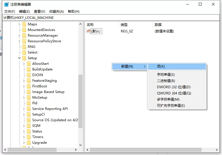This screenshot has width=222, height=155.
Task: Open the 收藏夹(A) menu
Action: [57, 12]
